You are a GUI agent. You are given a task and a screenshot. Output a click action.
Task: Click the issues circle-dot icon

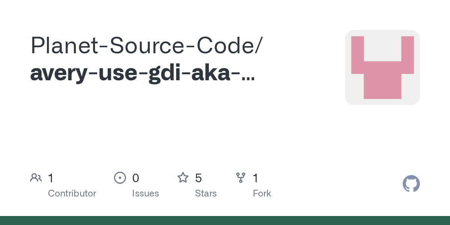(120, 177)
